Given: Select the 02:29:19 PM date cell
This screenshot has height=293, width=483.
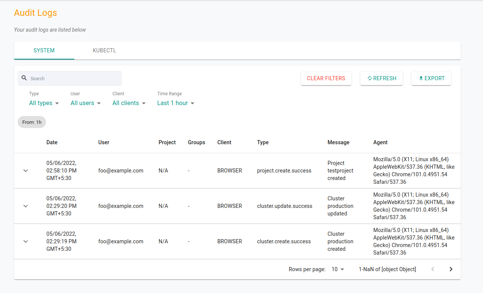Looking at the screenshot, I should click(x=62, y=241).
